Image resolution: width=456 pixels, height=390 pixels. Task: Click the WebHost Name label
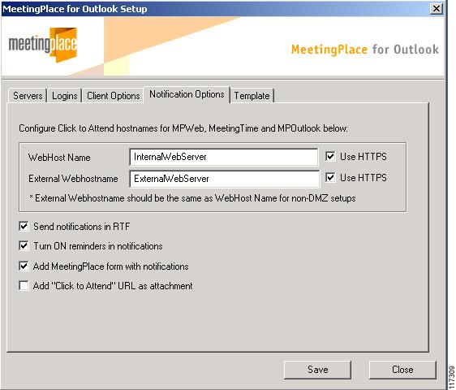(59, 158)
